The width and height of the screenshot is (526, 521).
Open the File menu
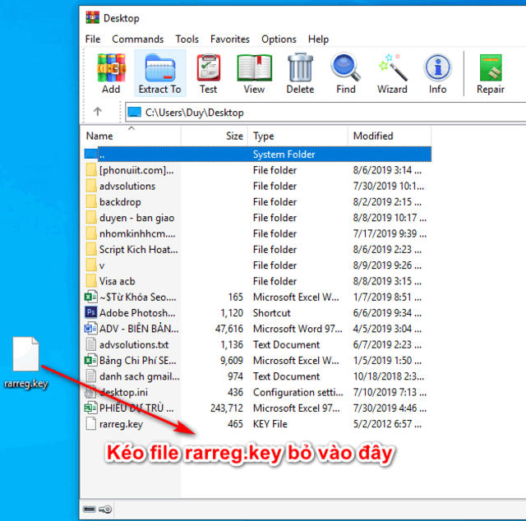[93, 39]
